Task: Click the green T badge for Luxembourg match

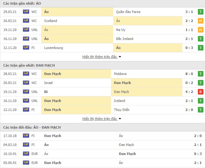Action: [201, 48]
